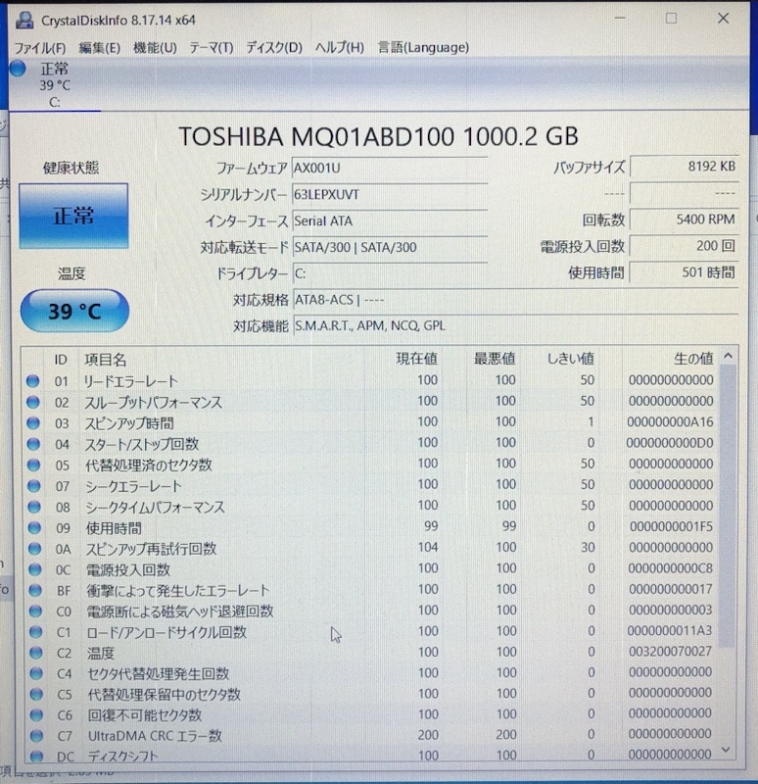Screen dimensions: 758x784
Task: Click status circle for 代替処理済のセクタ数 row
Action: pos(33,465)
